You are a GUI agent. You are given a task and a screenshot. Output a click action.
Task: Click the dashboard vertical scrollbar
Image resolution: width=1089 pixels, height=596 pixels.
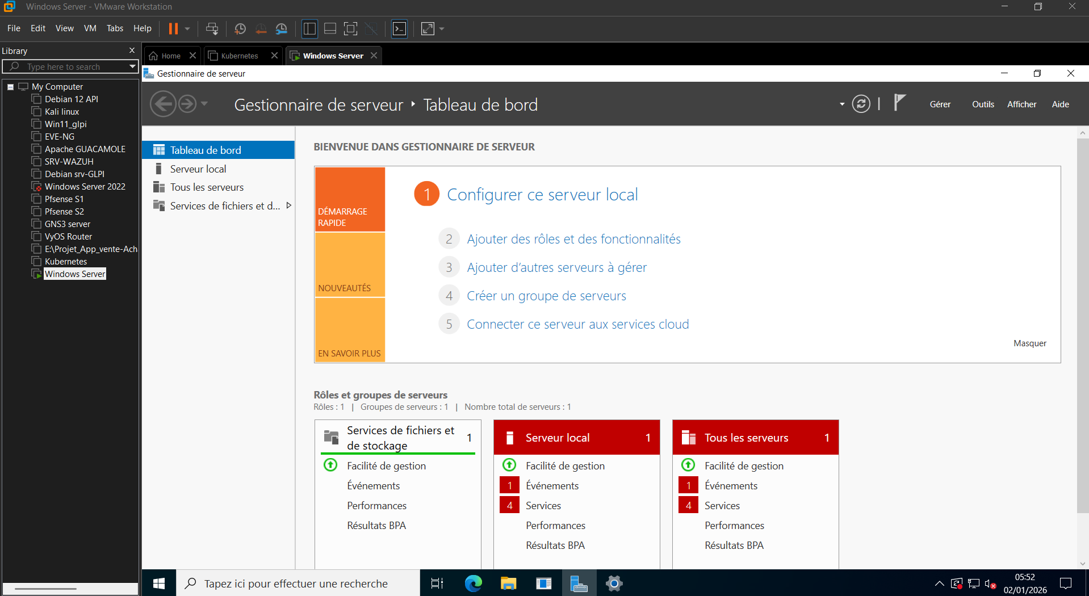click(1082, 324)
